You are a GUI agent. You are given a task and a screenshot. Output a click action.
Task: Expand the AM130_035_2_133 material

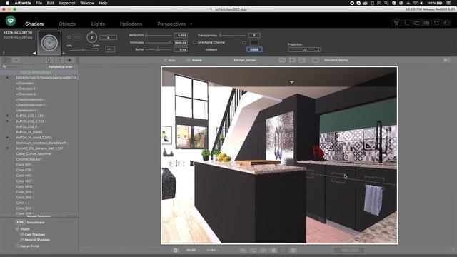[x=8, y=121]
